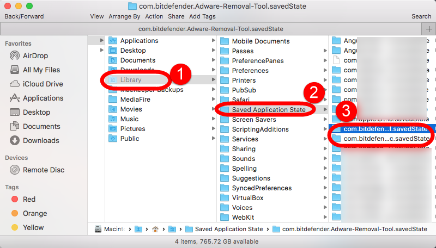The height and width of the screenshot is (248, 436).
Task: Choose the Red tag
Action: tap(23, 199)
